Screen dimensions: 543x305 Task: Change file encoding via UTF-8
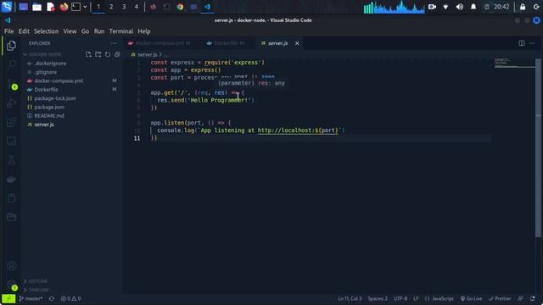[400, 298]
